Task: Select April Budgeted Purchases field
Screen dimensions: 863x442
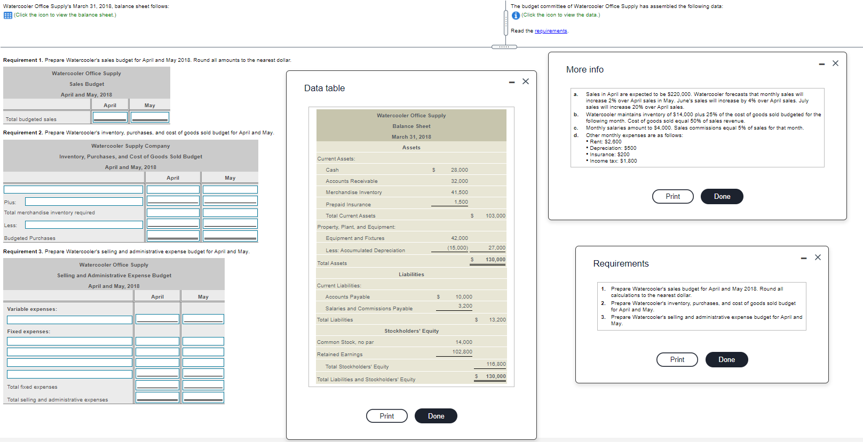Action: click(x=173, y=236)
